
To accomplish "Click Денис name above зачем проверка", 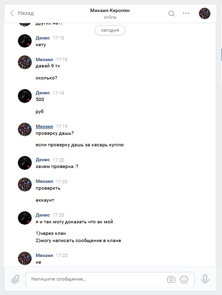I will pyautogui.click(x=43, y=160).
